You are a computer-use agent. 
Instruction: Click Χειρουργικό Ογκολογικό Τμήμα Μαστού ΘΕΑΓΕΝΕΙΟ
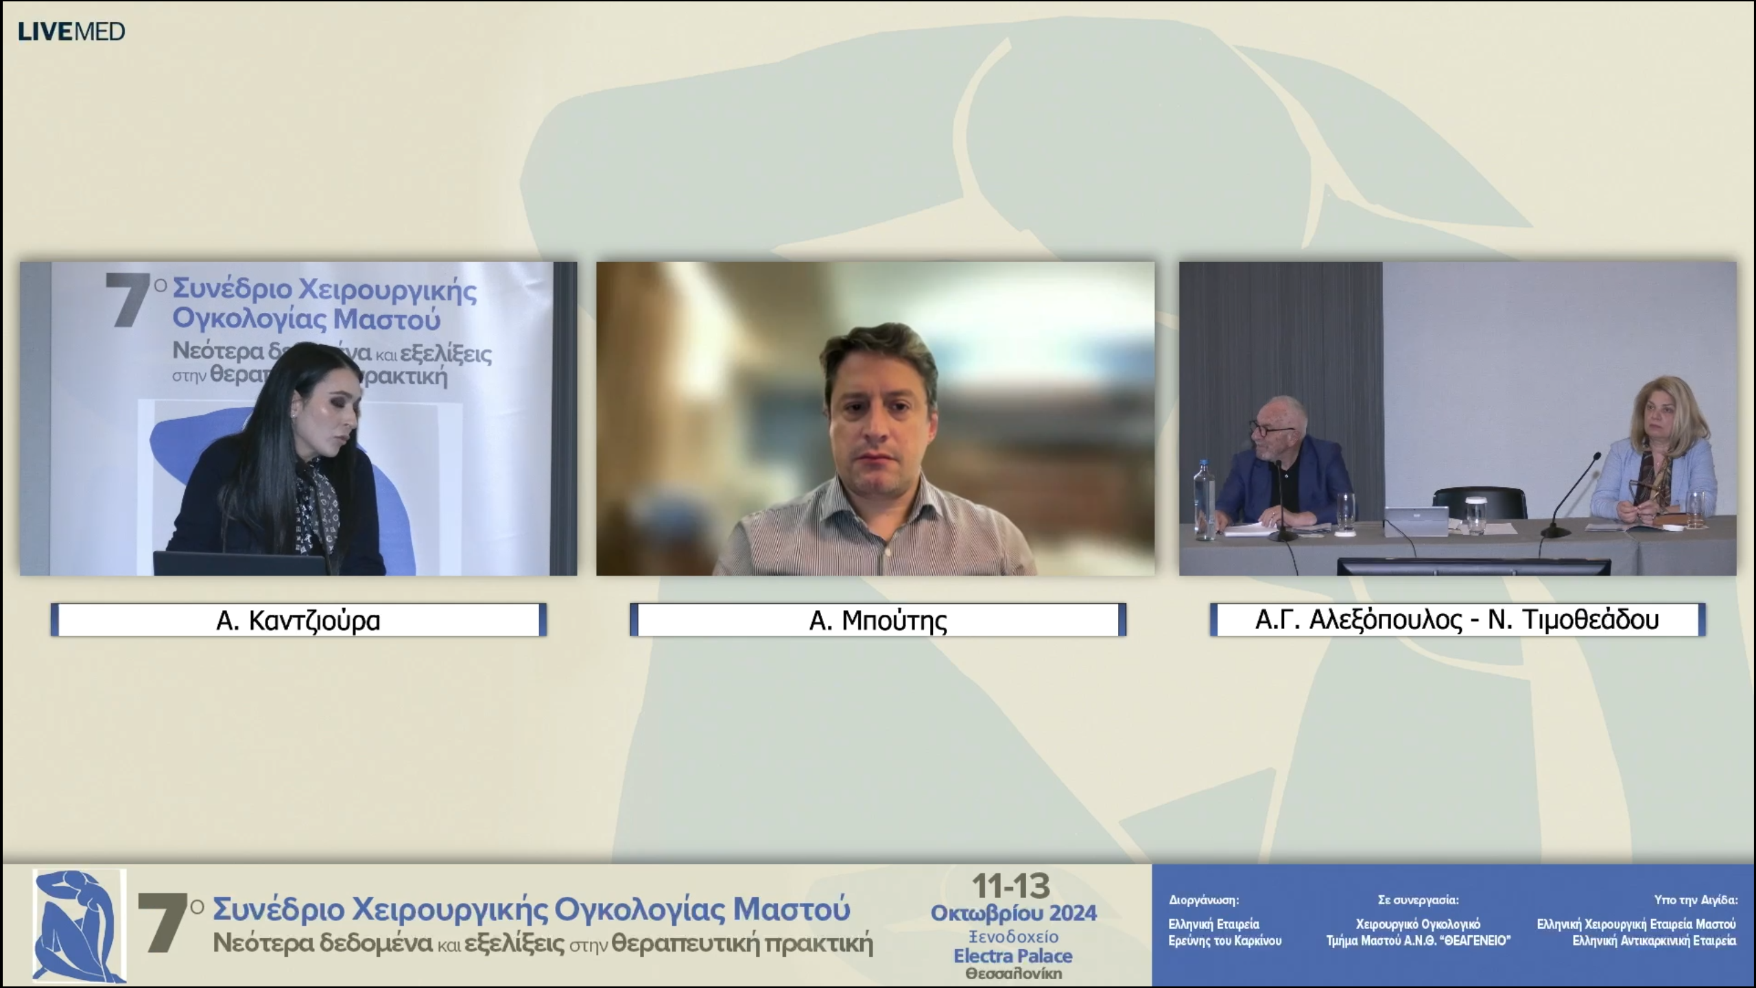click(x=1418, y=932)
